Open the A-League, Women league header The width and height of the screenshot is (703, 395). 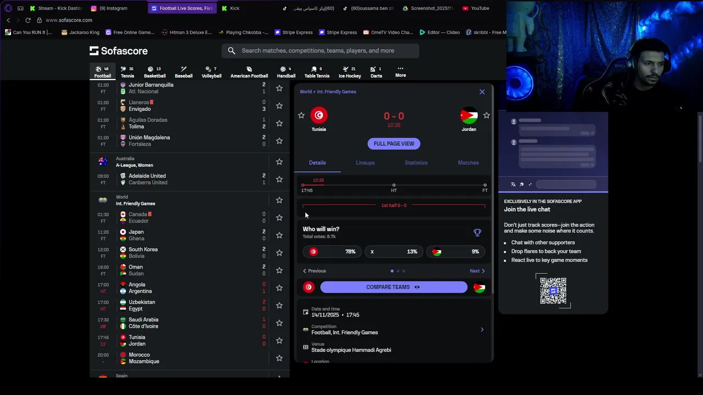(134, 165)
